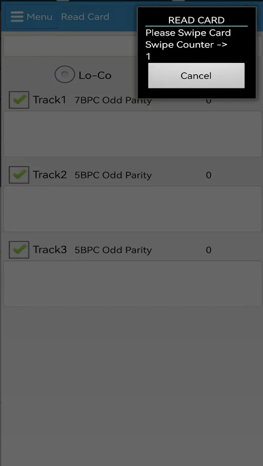Viewport: 263px width, 466px height.
Task: Click the Menu text label
Action: [x=39, y=17]
